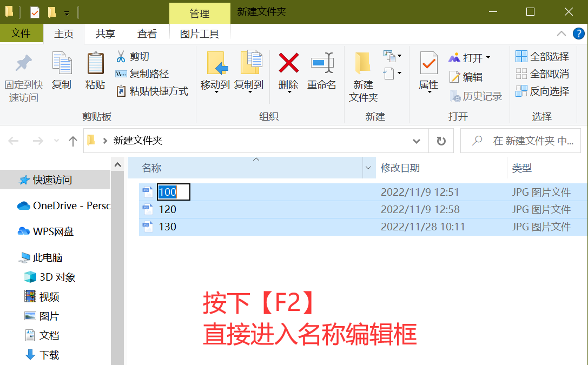Click the Cut scissors icon
The height and width of the screenshot is (365, 588).
121,56
